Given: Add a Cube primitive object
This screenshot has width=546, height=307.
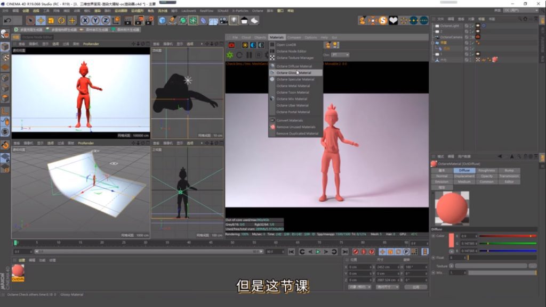Looking at the screenshot, I should click(163, 20).
